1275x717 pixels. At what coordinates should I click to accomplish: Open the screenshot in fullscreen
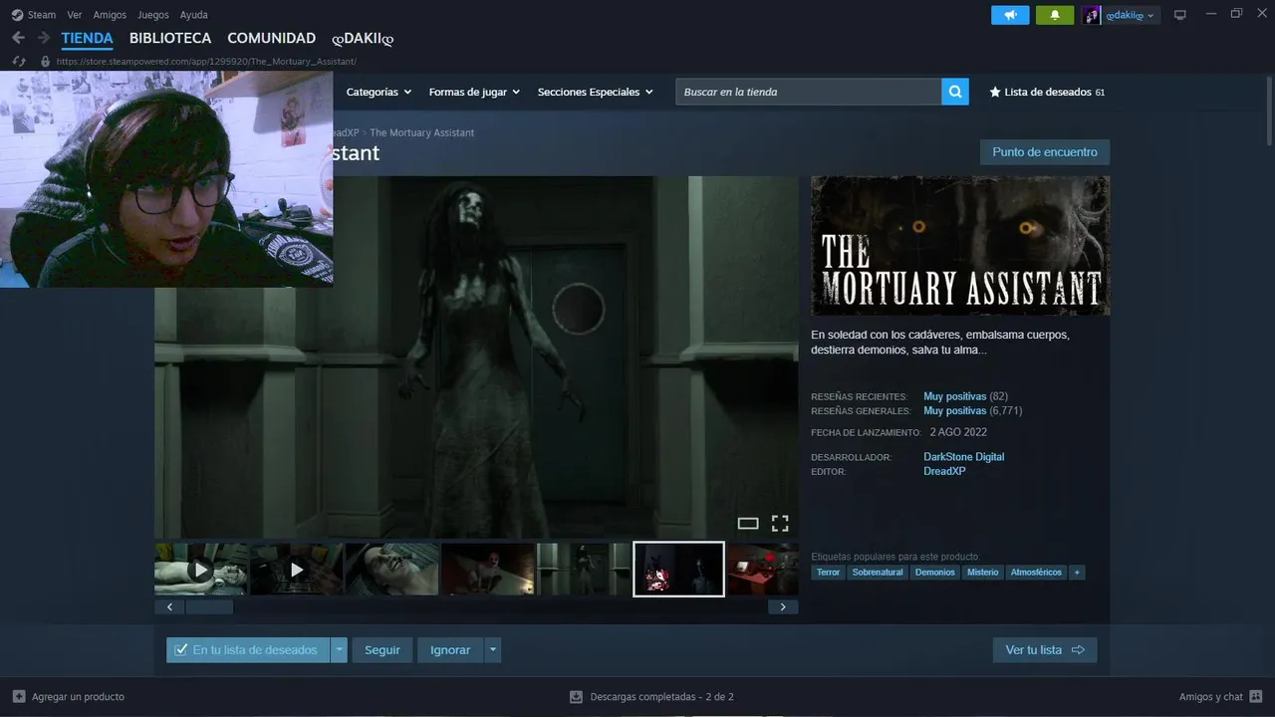click(780, 523)
